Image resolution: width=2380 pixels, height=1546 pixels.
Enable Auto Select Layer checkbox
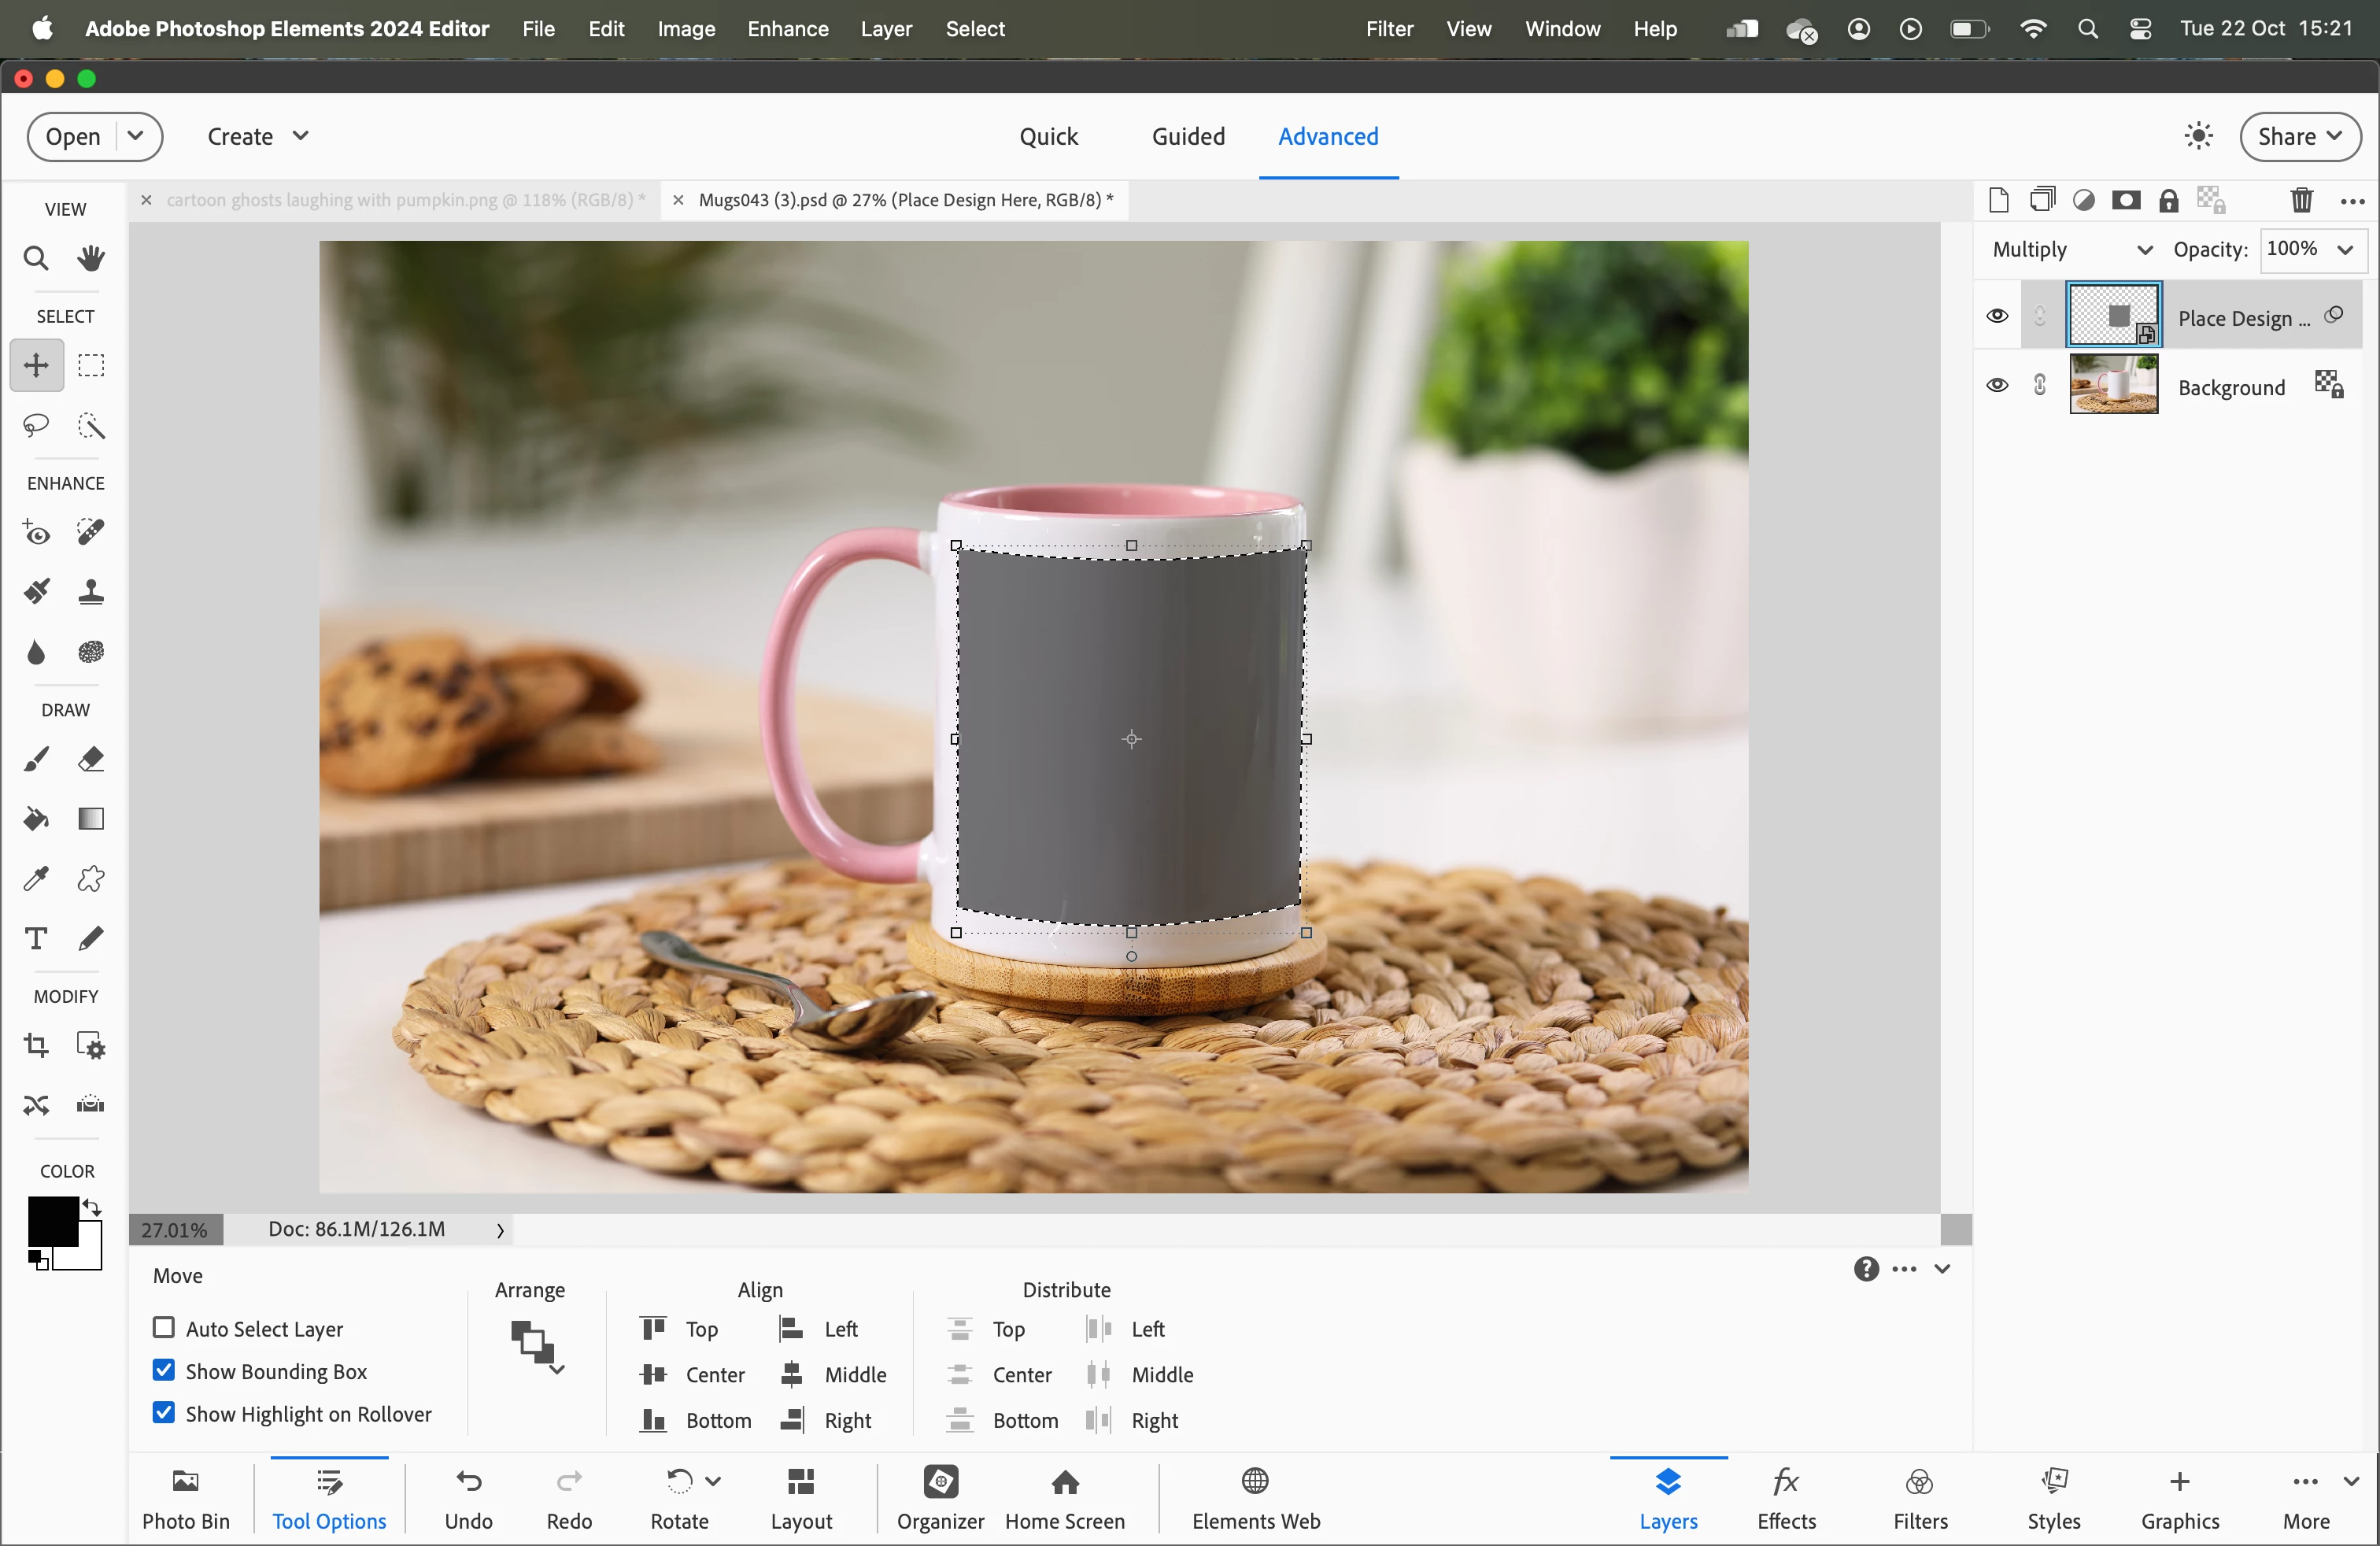click(x=163, y=1327)
